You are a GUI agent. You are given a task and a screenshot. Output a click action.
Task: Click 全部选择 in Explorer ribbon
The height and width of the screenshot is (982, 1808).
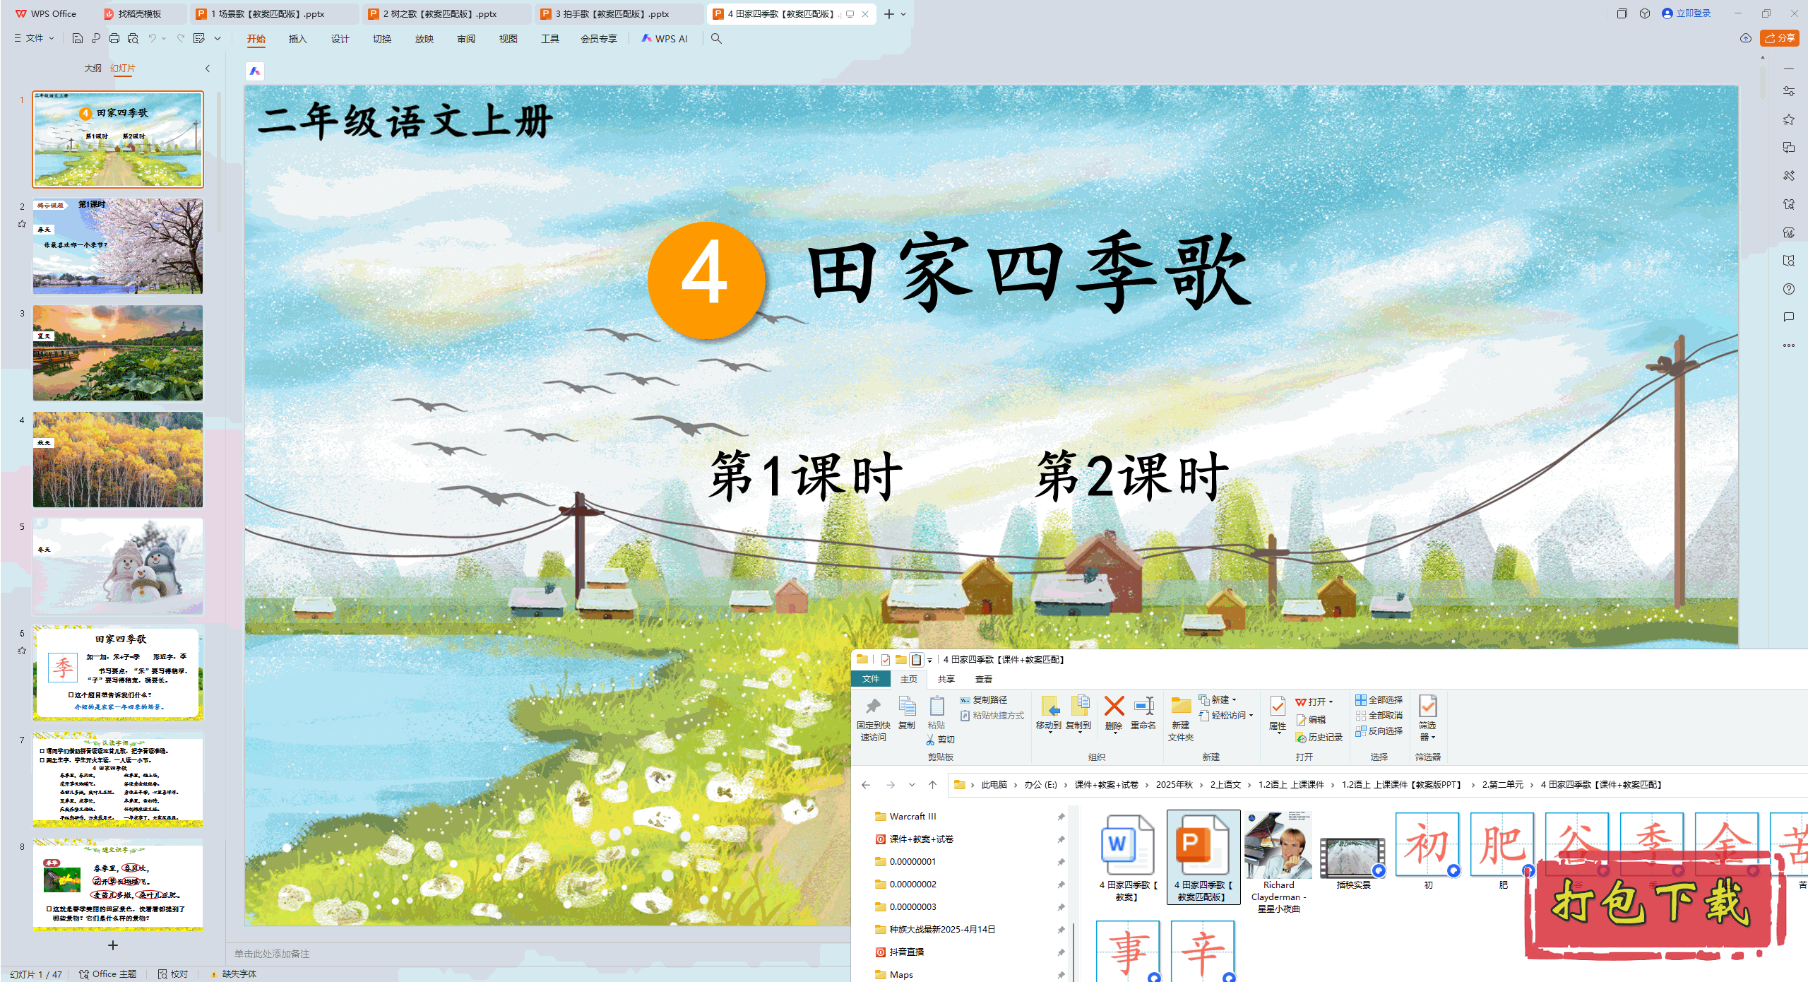coord(1379,699)
